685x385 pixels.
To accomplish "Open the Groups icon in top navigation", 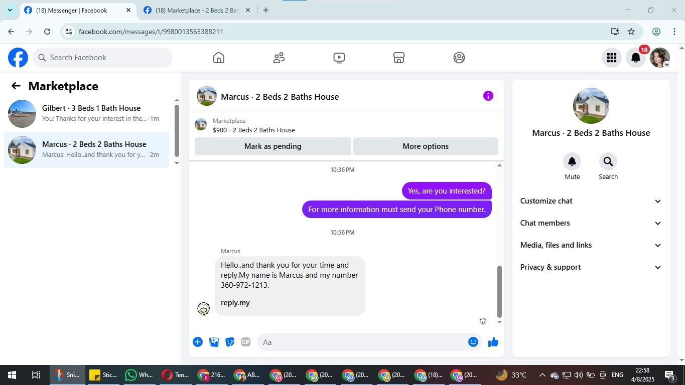I will coord(459,58).
